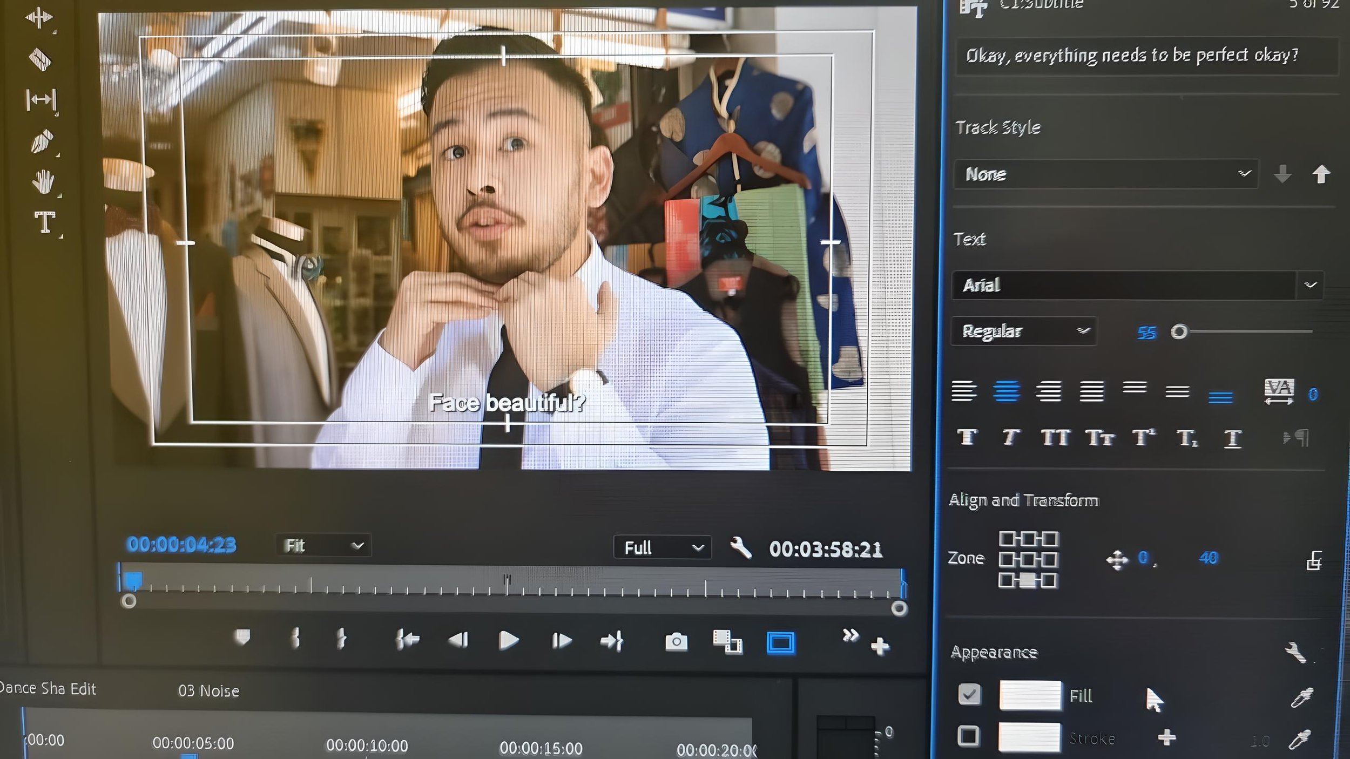This screenshot has height=759, width=1350.
Task: Open monitor settings wrench icon
Action: click(x=741, y=548)
